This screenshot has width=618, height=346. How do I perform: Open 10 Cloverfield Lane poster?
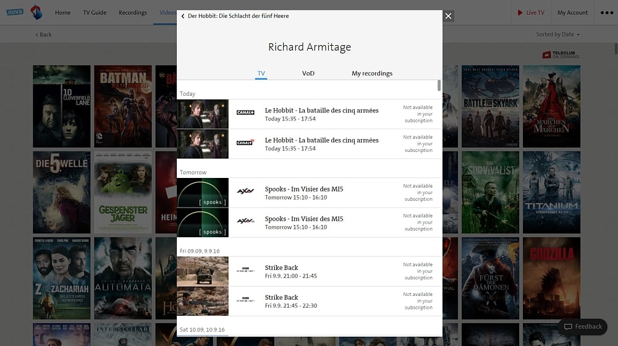[x=61, y=106]
